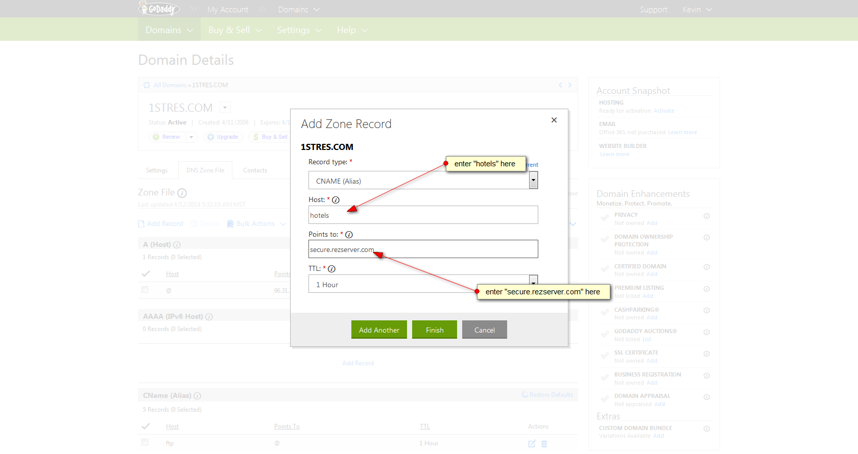858x454 pixels.
Task: Open the Buy & Sell menu
Action: click(x=235, y=30)
